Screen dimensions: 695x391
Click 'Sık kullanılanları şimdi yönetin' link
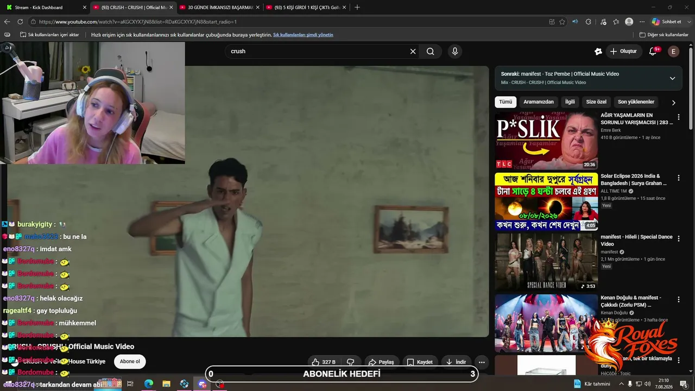[303, 35]
